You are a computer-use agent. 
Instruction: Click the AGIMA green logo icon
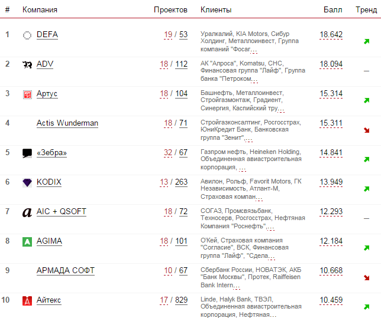point(27,242)
